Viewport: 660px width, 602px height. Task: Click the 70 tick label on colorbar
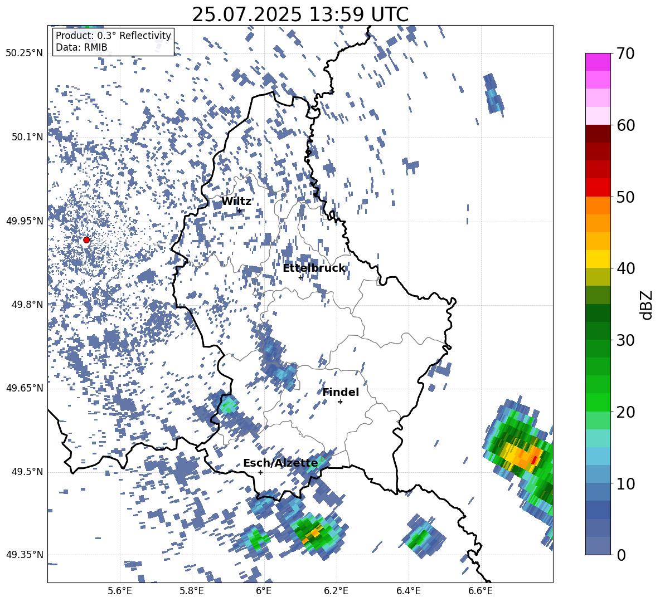(625, 53)
